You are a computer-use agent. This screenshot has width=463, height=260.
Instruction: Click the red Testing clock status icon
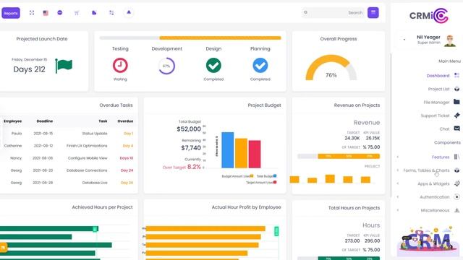(x=120, y=65)
